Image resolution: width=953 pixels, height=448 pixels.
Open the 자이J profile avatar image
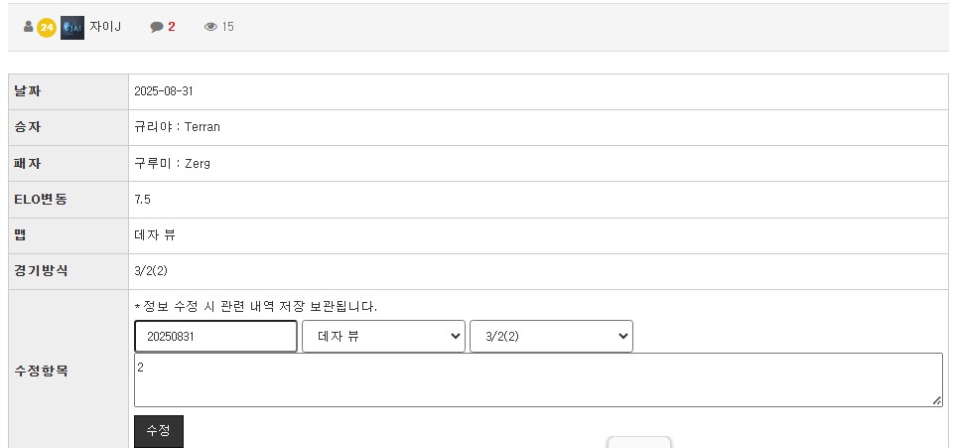(72, 28)
